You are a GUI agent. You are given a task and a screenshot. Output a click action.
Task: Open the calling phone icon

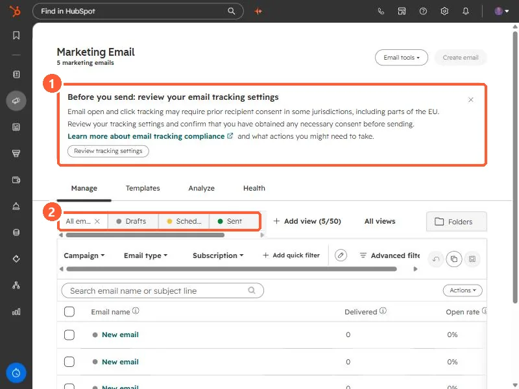point(381,11)
